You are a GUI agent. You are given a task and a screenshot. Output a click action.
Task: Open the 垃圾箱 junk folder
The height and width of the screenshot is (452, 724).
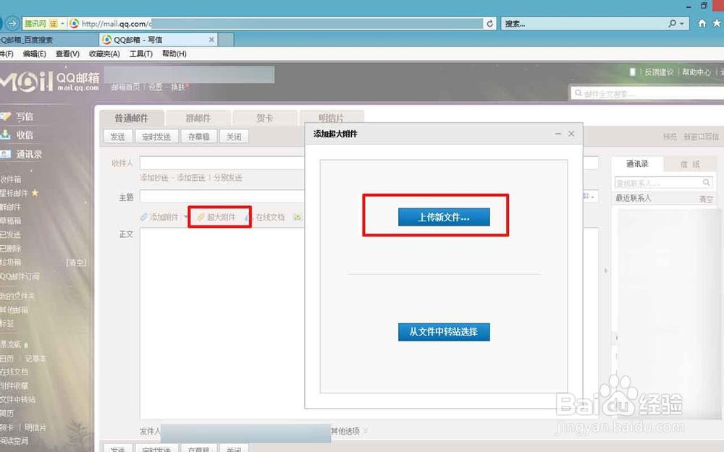click(11, 262)
